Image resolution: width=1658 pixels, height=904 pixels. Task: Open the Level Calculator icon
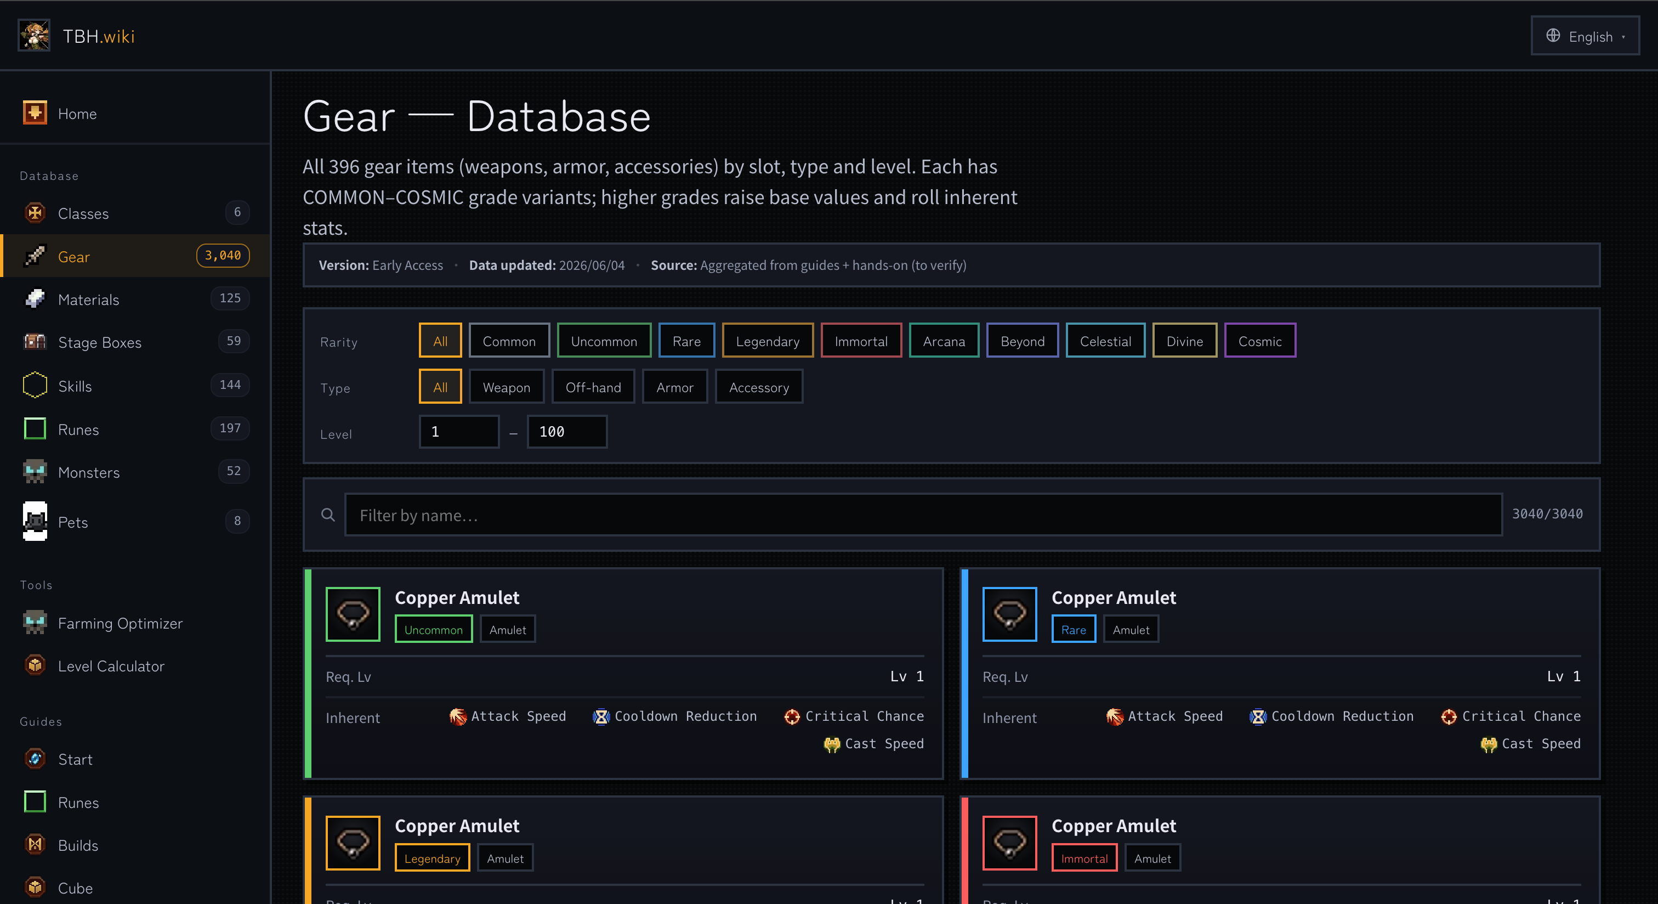35,665
